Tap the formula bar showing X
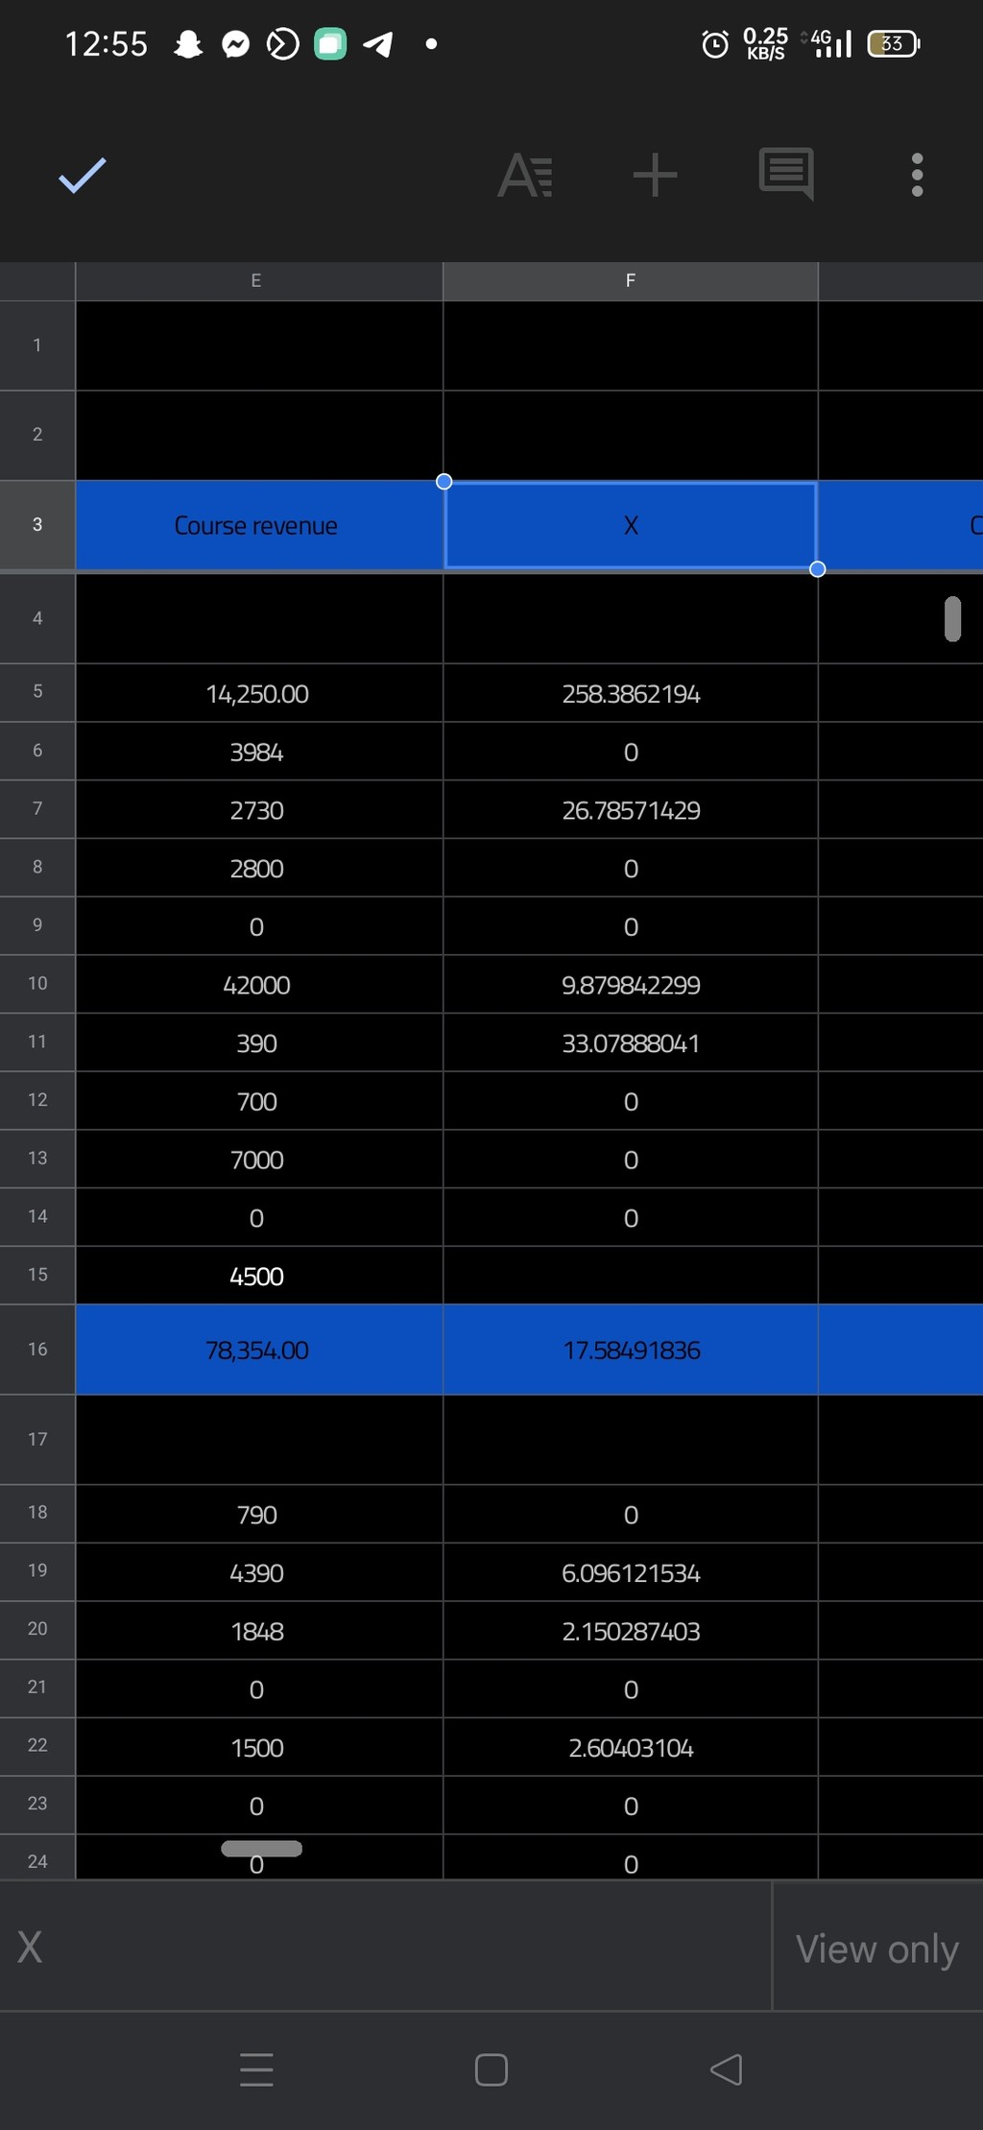983x2130 pixels. (x=386, y=1948)
